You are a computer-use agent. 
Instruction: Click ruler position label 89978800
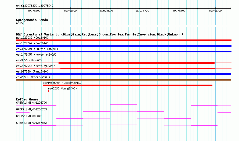(x=179, y=11)
